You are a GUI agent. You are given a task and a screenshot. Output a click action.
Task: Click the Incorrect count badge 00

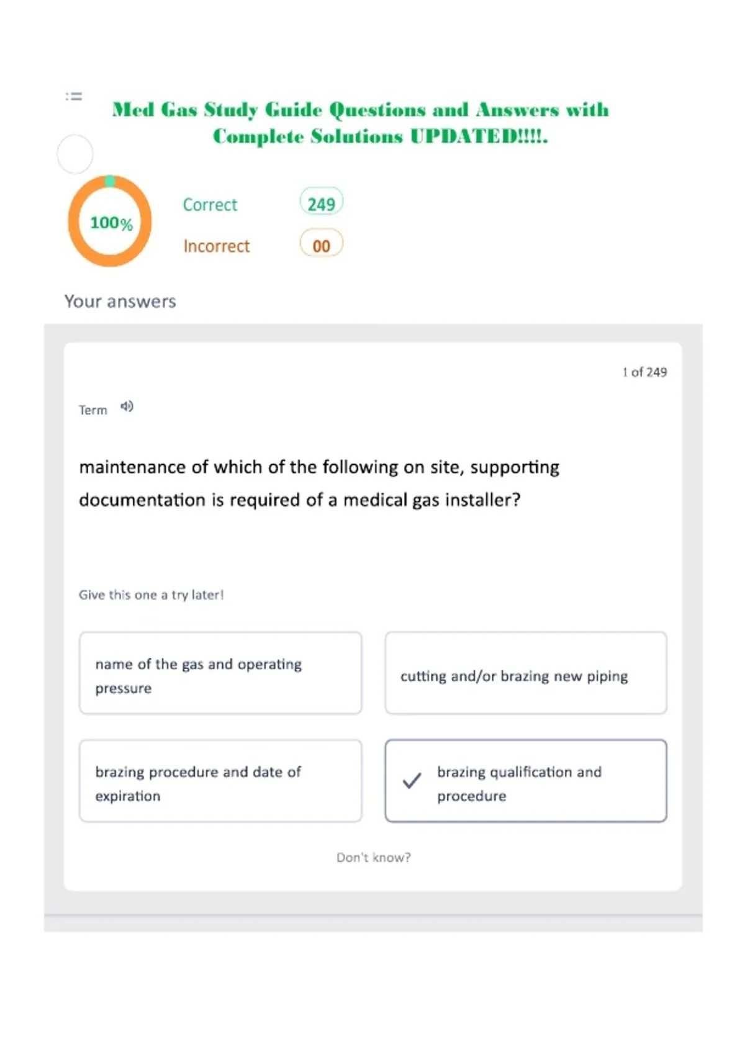coord(321,245)
